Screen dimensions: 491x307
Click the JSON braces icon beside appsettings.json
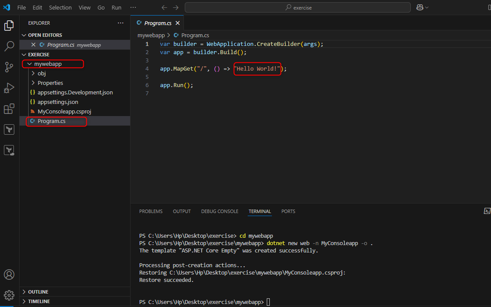[32, 102]
